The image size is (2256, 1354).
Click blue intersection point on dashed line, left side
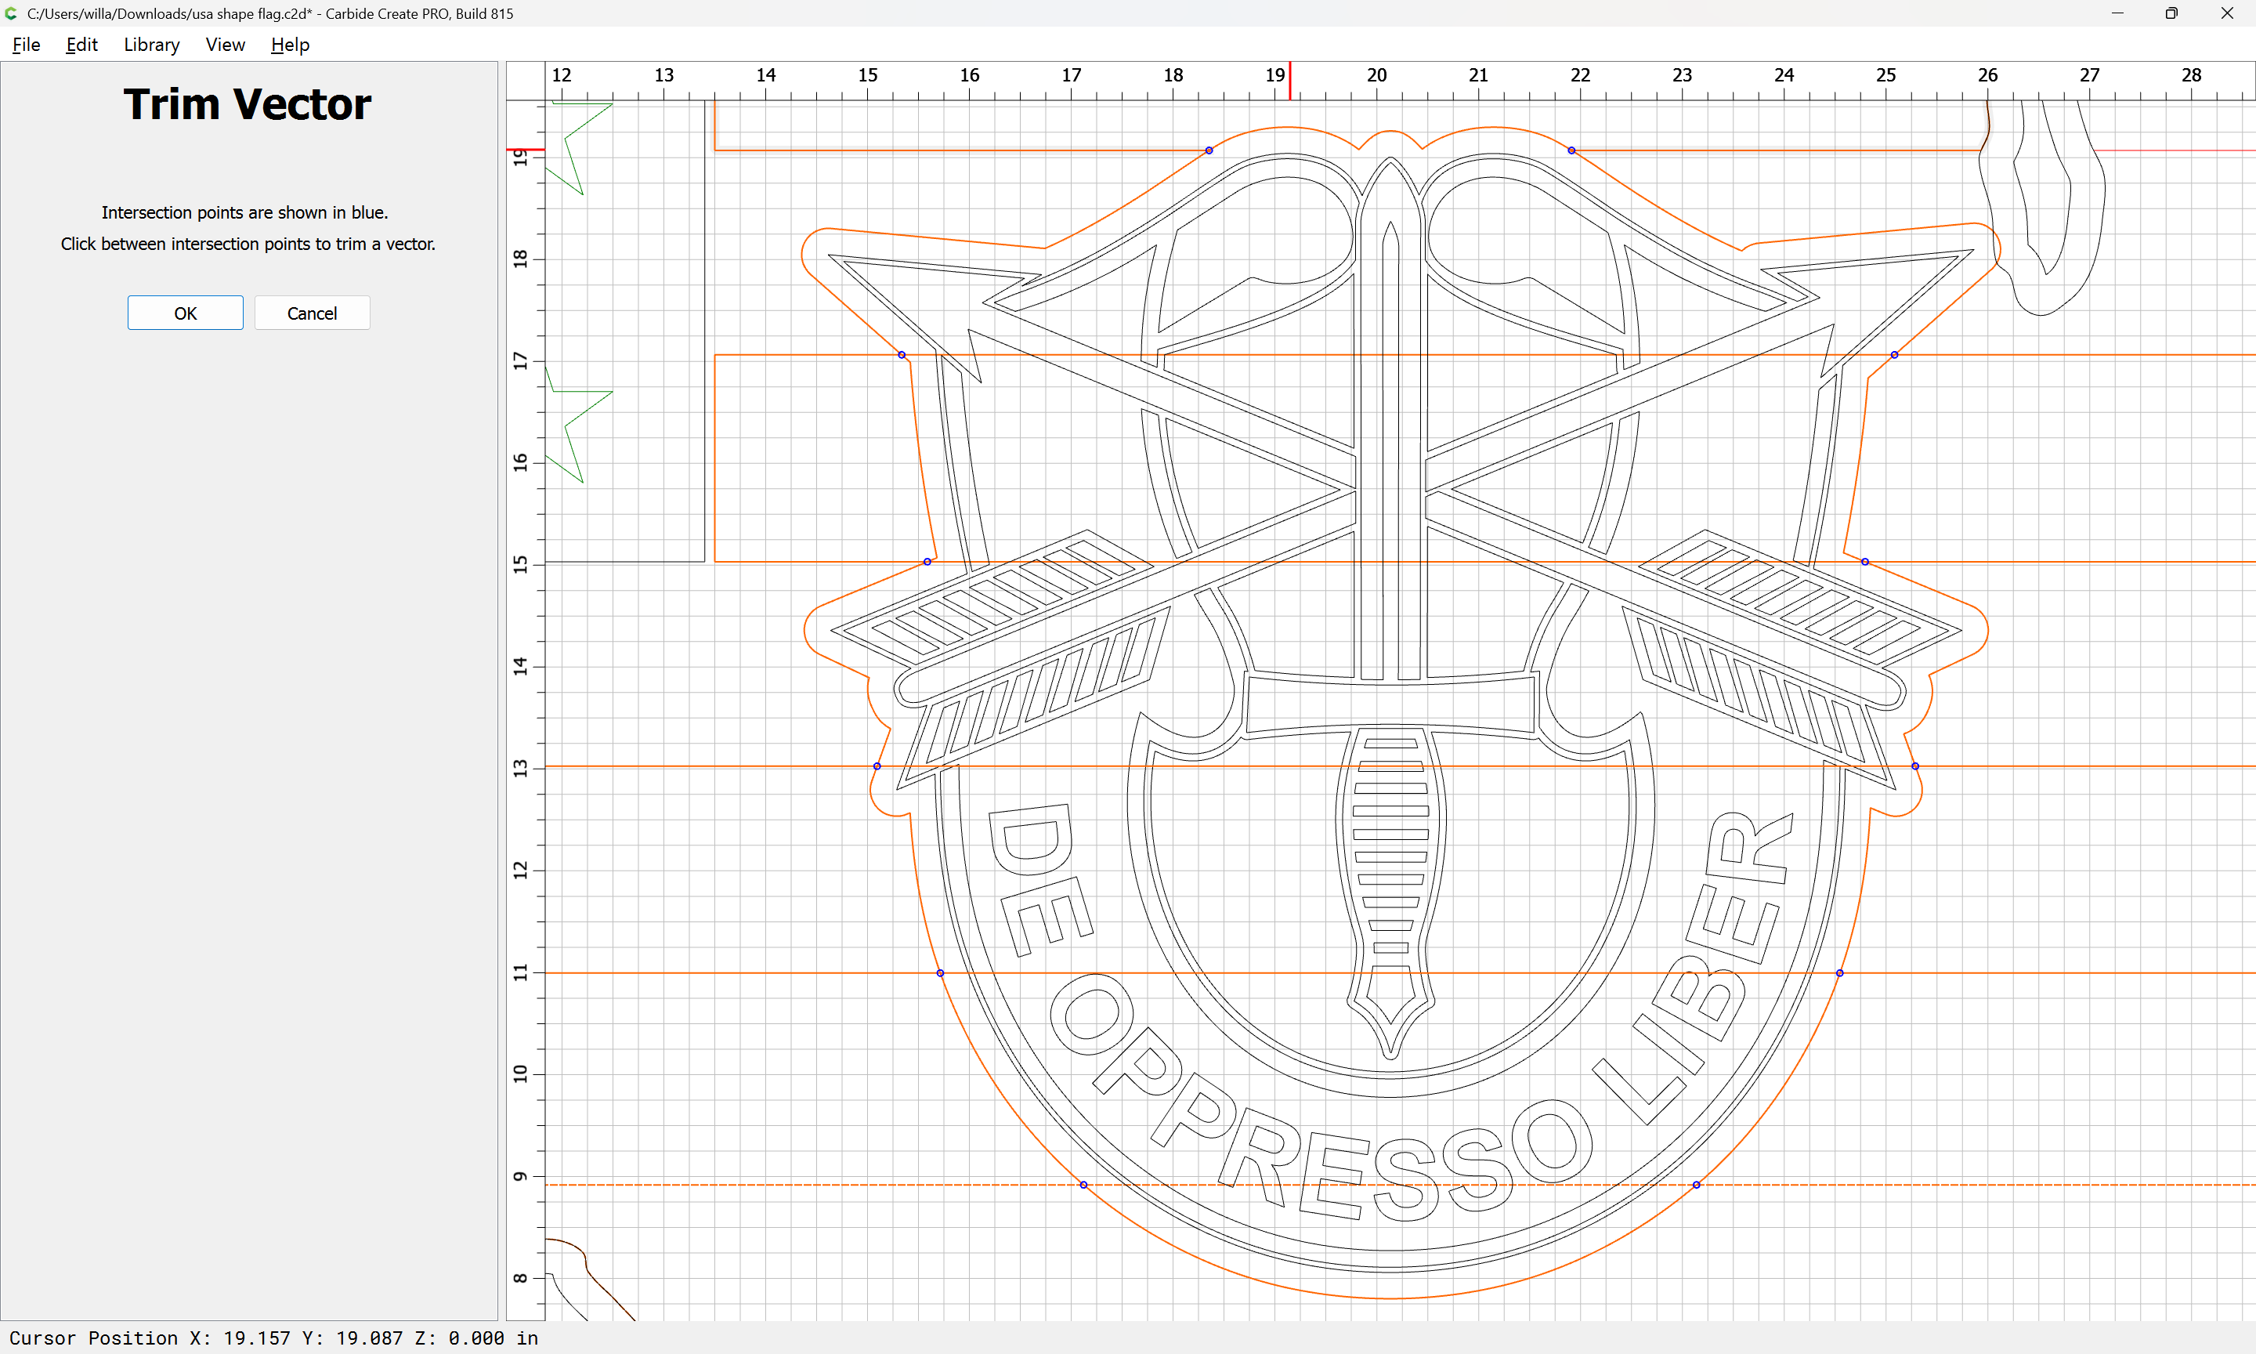1083,1184
